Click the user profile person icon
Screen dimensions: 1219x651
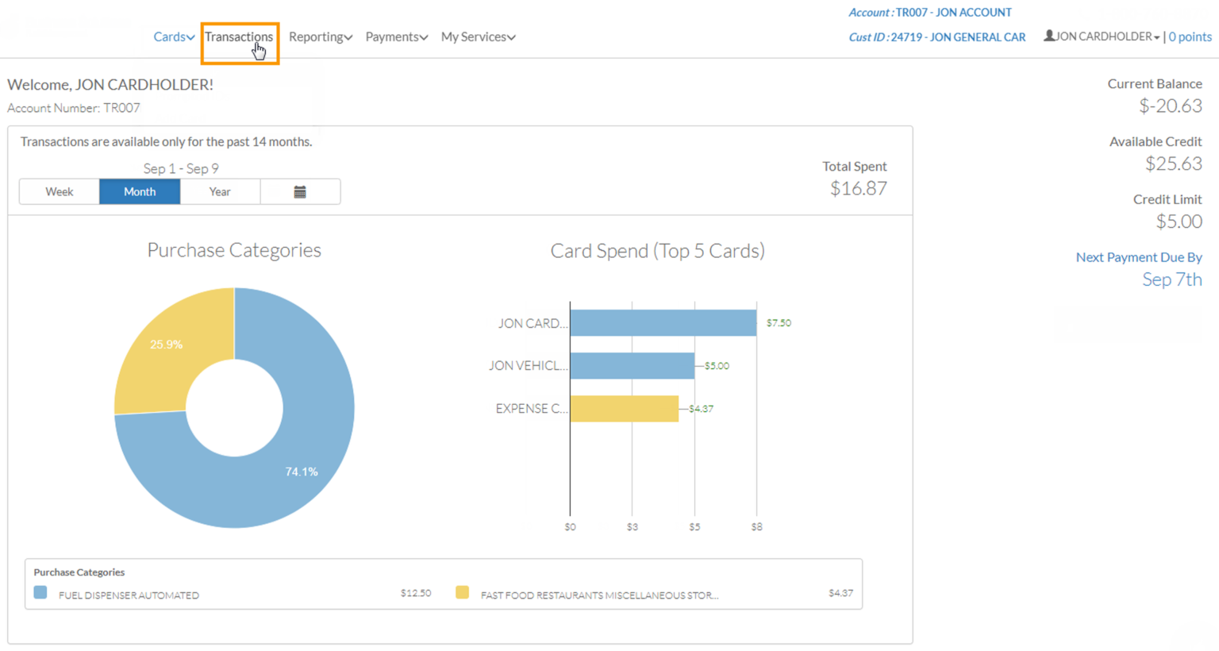pyautogui.click(x=1048, y=37)
